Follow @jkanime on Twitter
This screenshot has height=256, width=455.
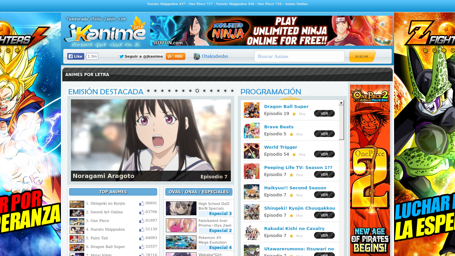[141, 56]
